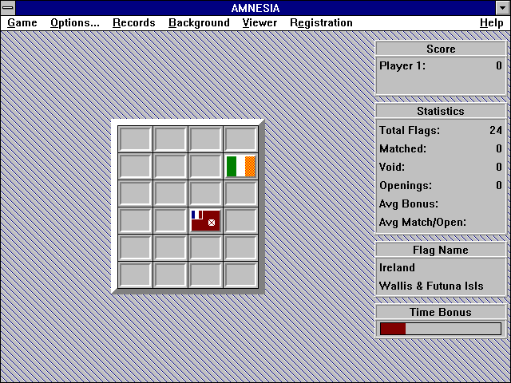Click the 'Matched:' label
Viewport: 511px width, 383px height.
pyautogui.click(x=402, y=149)
